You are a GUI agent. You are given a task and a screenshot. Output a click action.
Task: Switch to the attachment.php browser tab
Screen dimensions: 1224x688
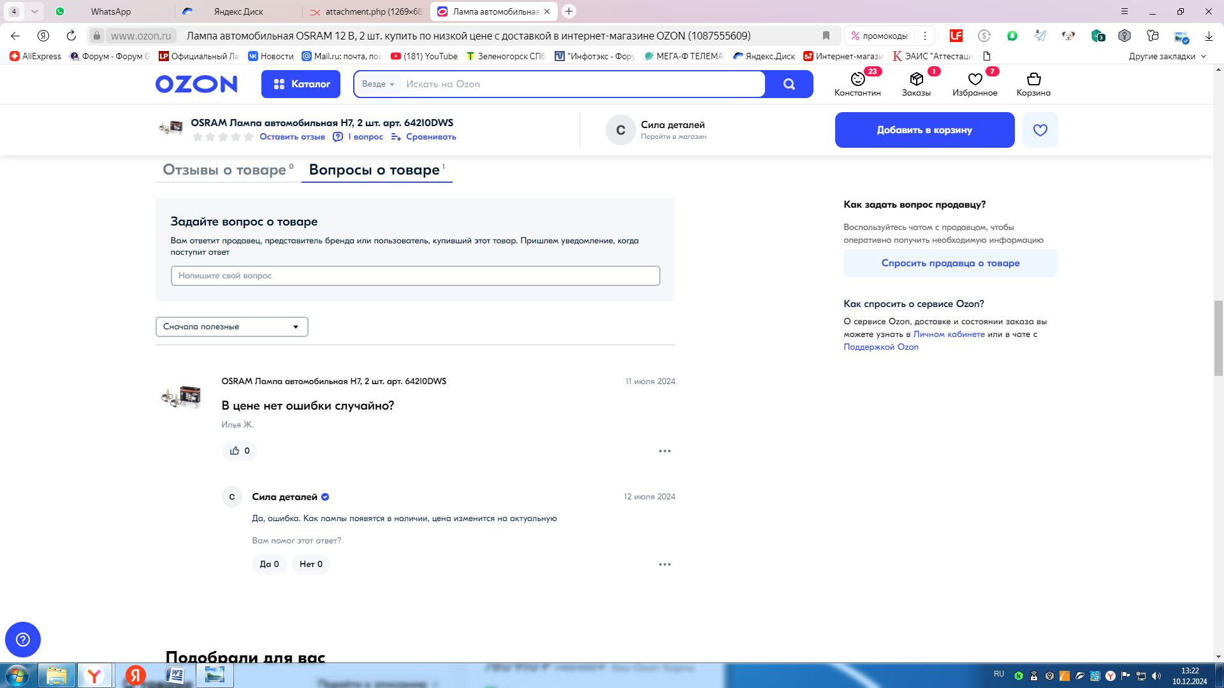367,11
